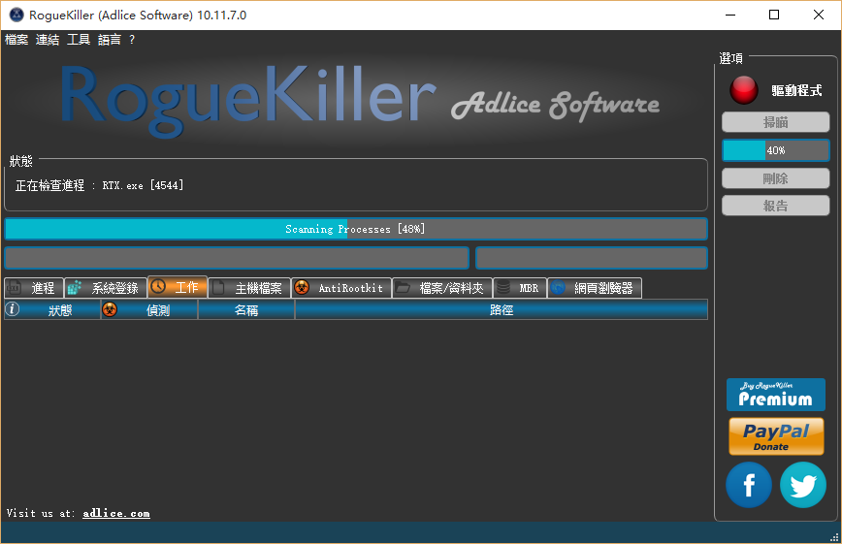This screenshot has height=544, width=842.
Task: Click the 刪除 delete button
Action: point(775,178)
